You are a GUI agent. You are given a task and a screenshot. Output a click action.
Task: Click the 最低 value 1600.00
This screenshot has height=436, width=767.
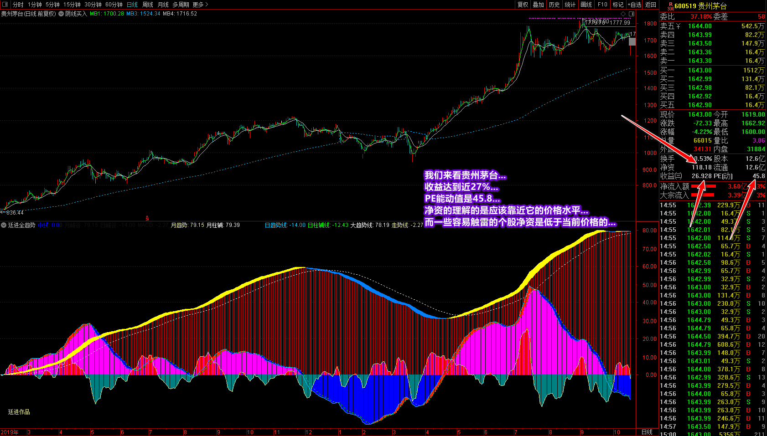753,132
